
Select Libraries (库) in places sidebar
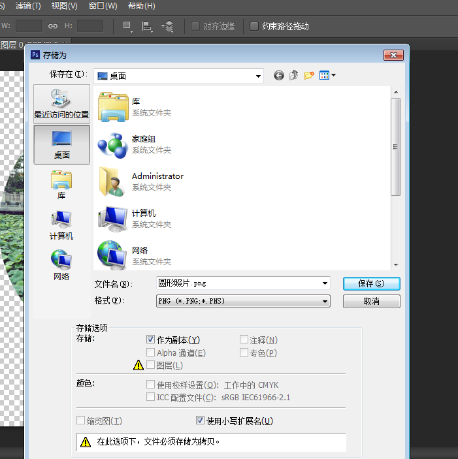coord(61,185)
